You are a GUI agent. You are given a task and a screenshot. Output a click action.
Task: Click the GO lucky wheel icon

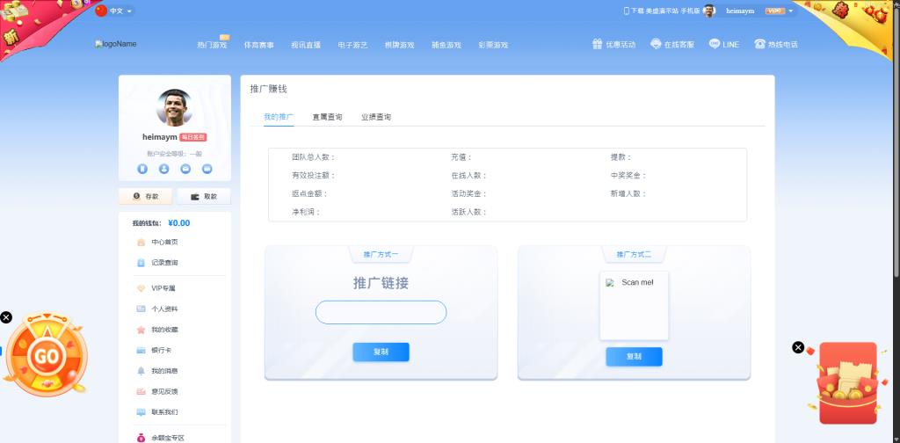pos(47,356)
